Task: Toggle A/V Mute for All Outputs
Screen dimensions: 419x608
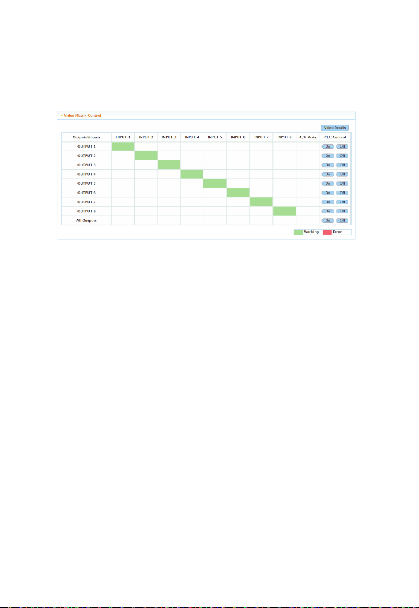Action: click(x=308, y=220)
